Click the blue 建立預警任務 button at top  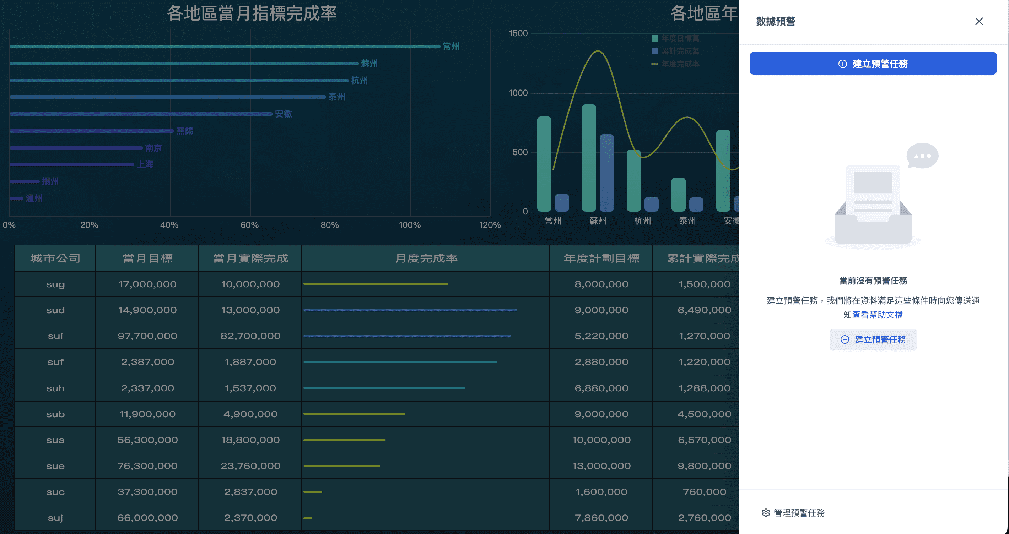873,64
